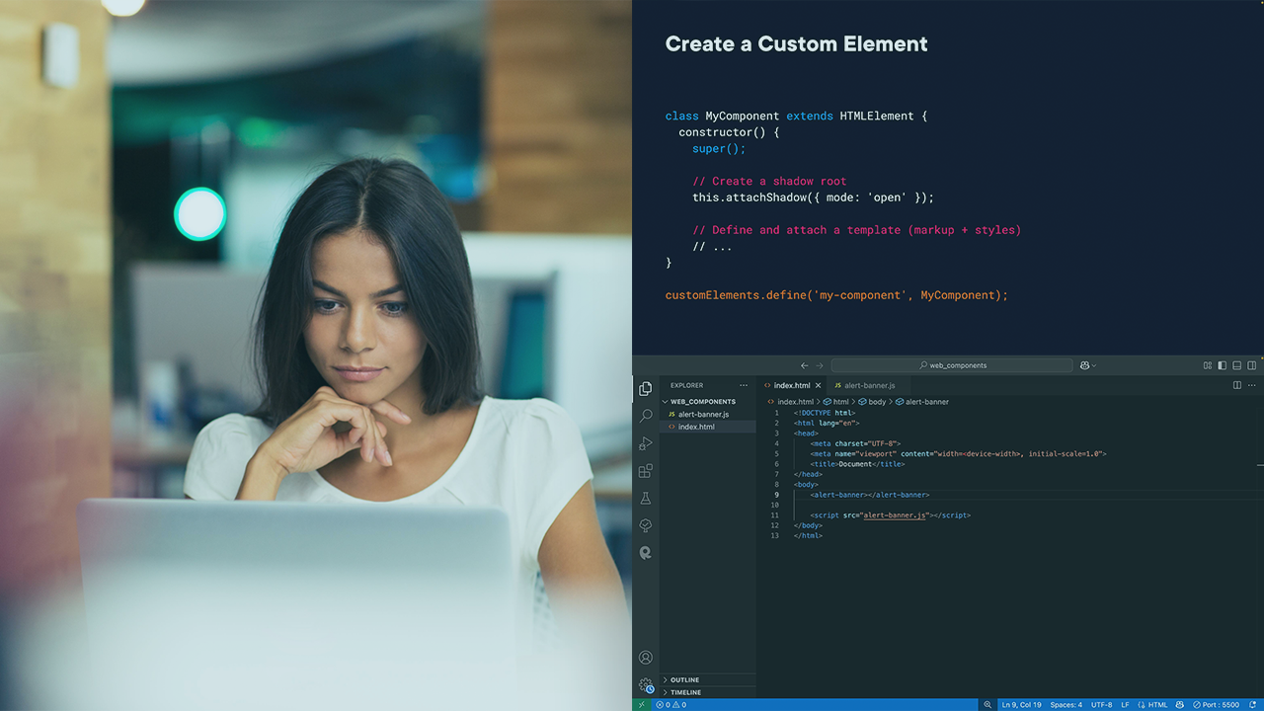
Task: Open the Testing beaker view
Action: tap(645, 498)
